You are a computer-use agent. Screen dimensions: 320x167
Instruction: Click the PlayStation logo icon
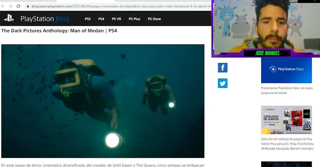click(9, 19)
